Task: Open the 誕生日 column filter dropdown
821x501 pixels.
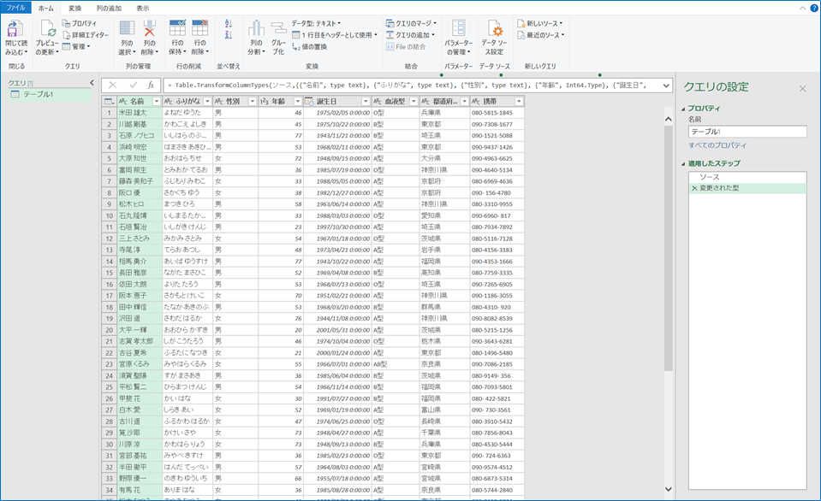Action: tap(366, 102)
